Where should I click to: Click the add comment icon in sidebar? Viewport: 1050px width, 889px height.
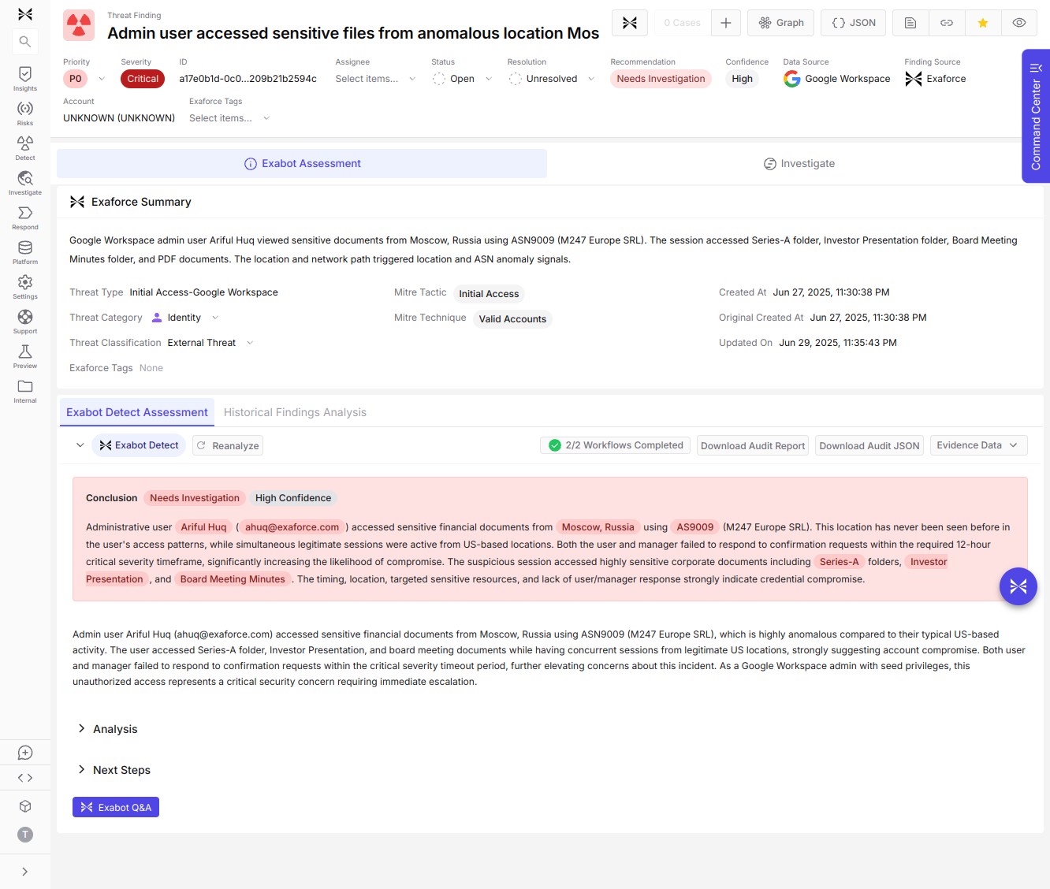[x=25, y=753]
